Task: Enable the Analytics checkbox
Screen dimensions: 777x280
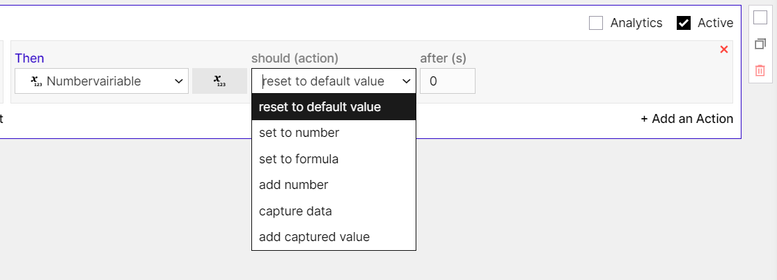Action: [x=596, y=23]
